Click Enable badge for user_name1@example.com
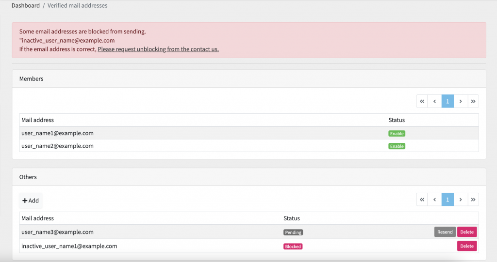Image resolution: width=497 pixels, height=262 pixels. [397, 134]
